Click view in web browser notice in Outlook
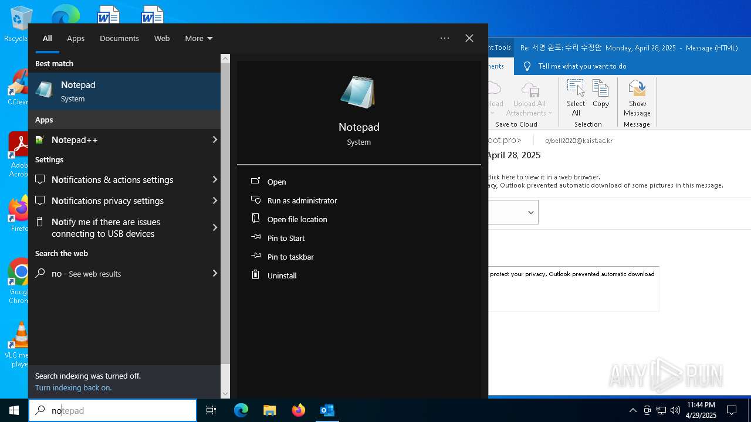 [544, 177]
